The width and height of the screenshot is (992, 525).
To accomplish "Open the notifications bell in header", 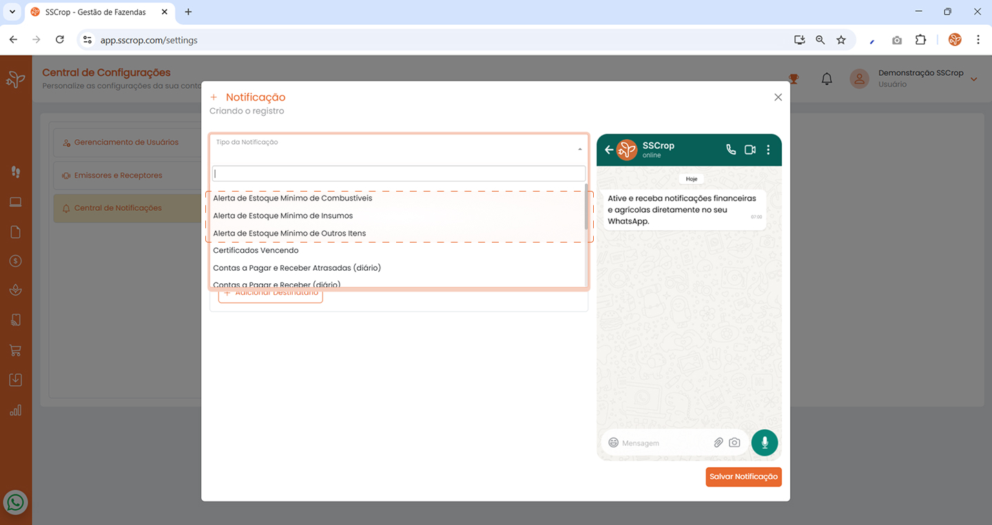I will coord(827,79).
